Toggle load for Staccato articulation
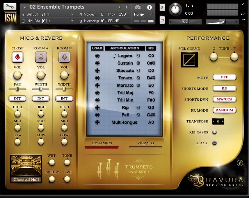This screenshot has height=198, width=249. coord(97,70)
